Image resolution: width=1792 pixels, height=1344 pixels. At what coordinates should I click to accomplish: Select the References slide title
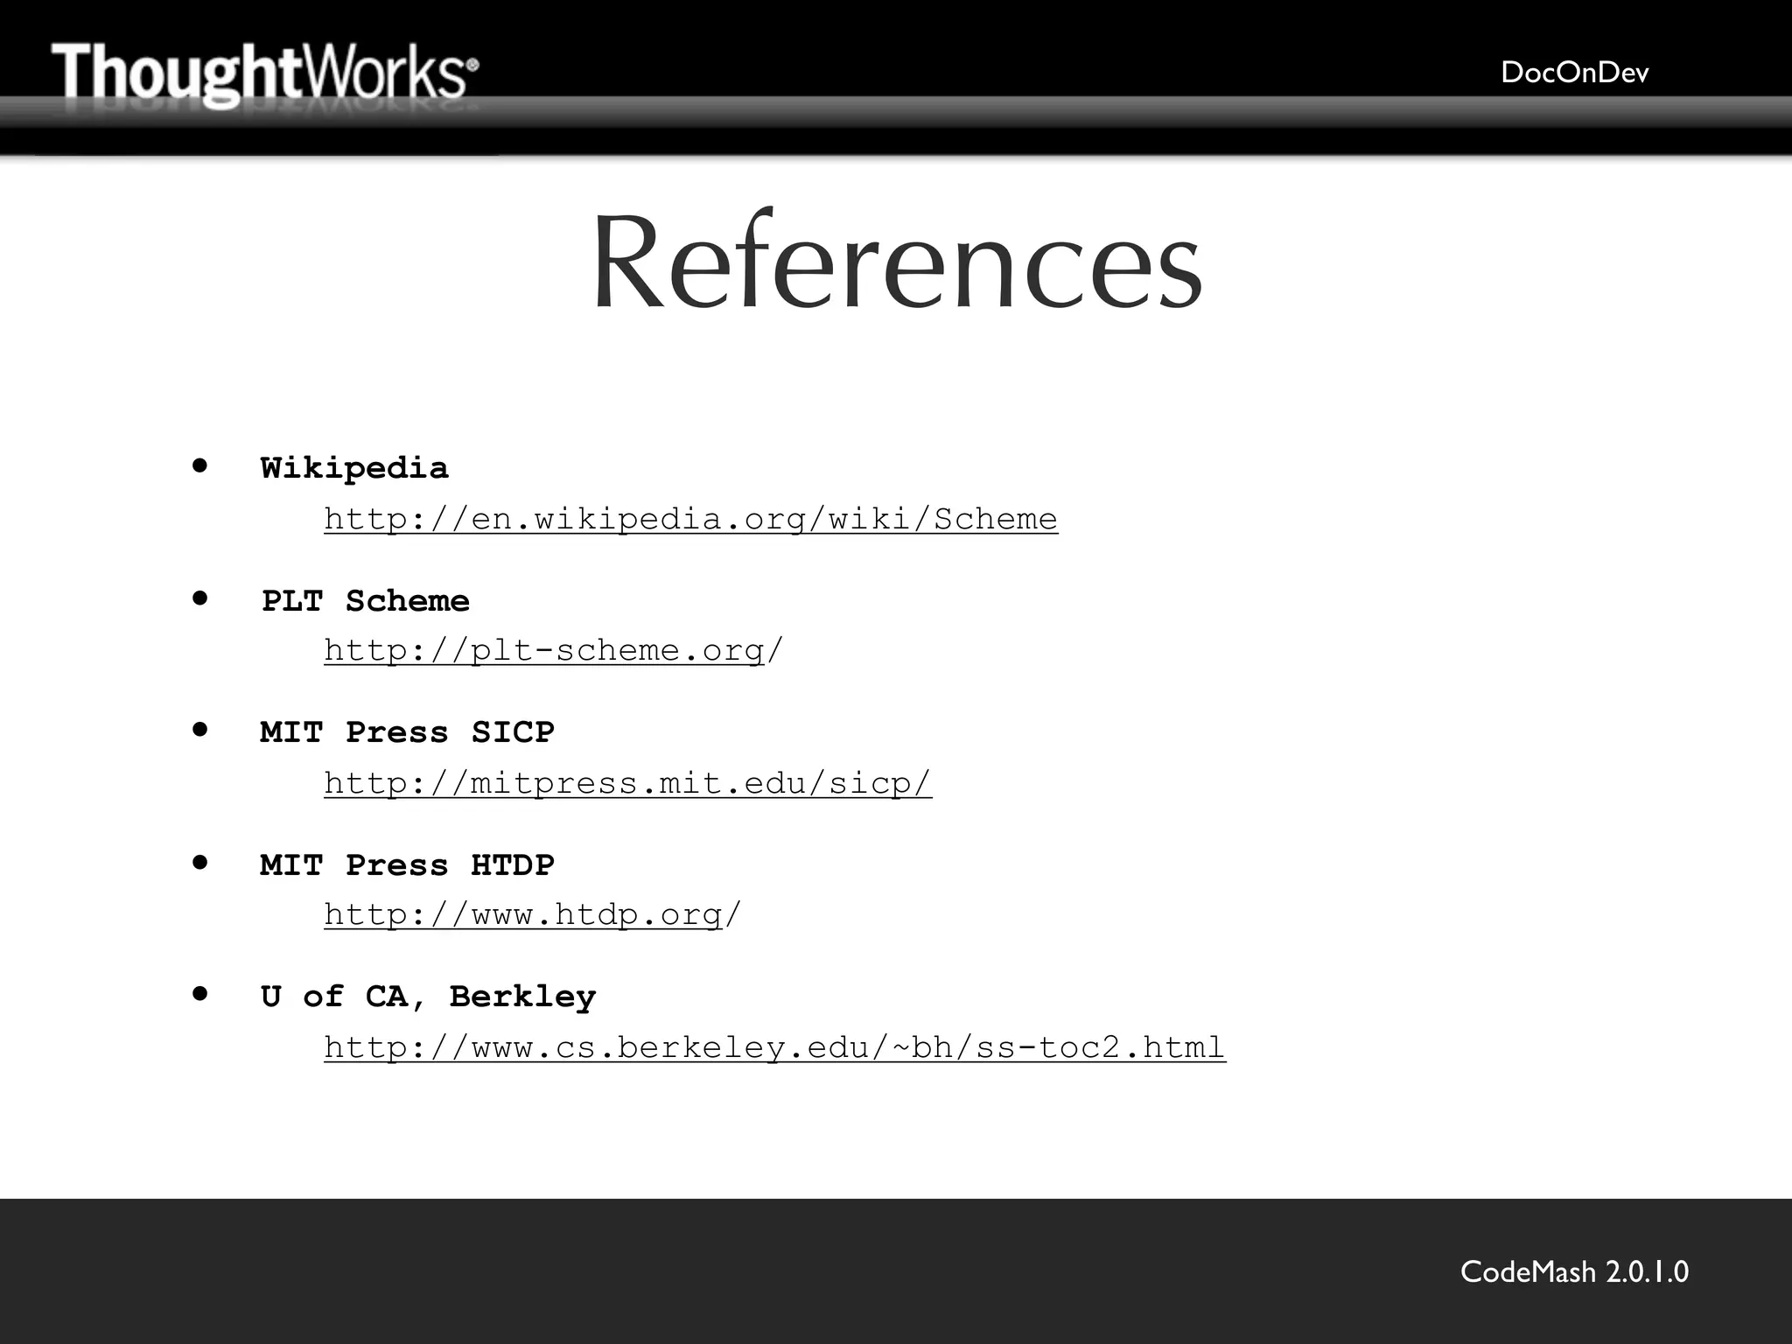[897, 262]
